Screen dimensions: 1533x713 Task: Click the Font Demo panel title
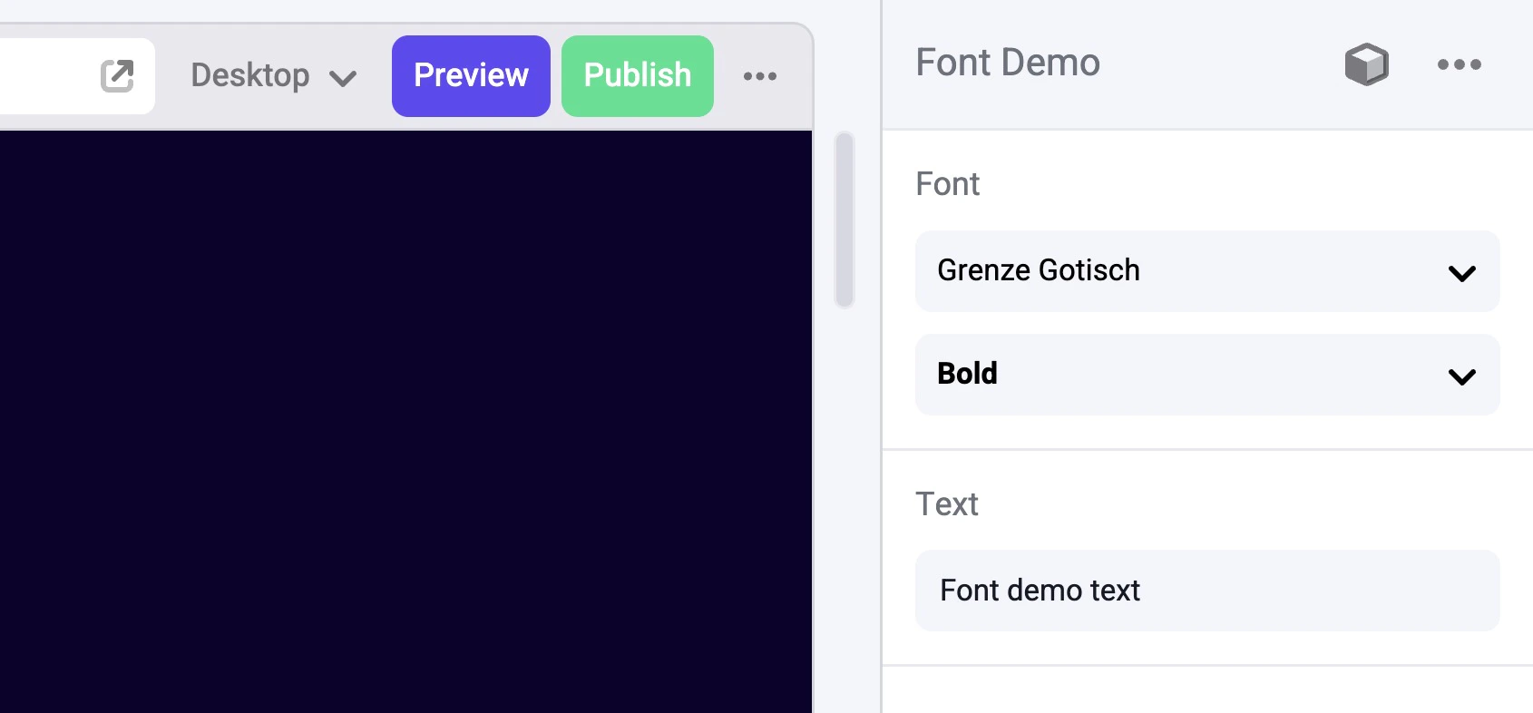(x=1008, y=63)
